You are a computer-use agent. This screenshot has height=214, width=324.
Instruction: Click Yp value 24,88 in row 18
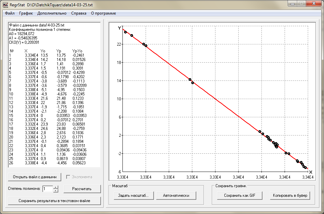[61, 129]
